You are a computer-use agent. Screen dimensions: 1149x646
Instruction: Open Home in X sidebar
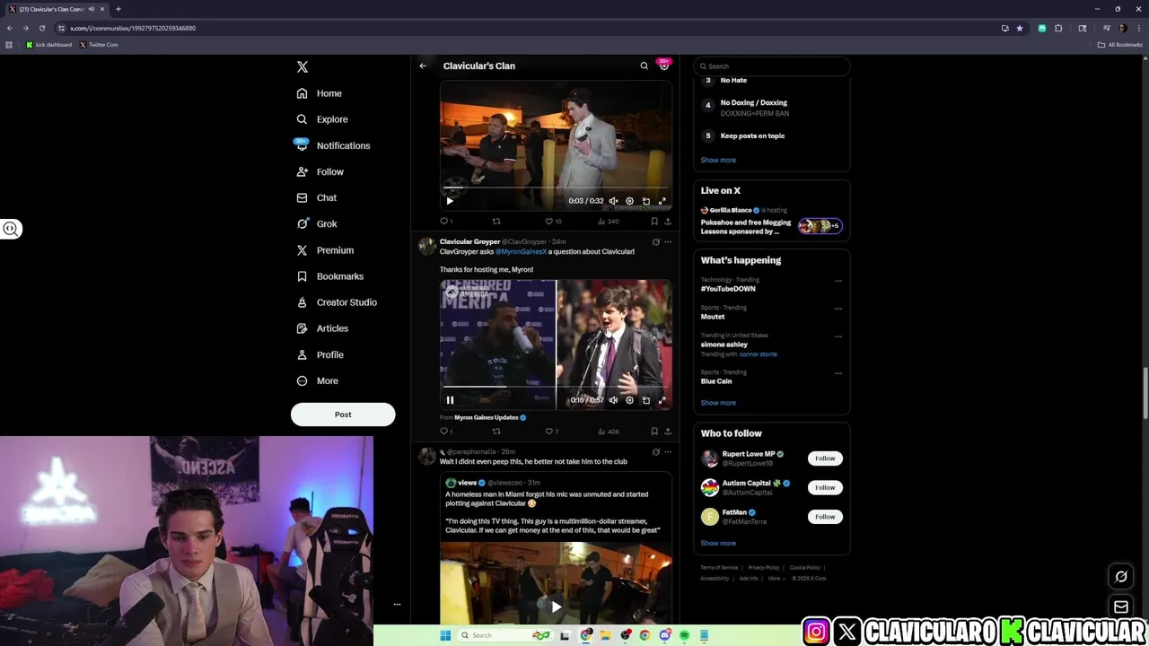[320, 93]
